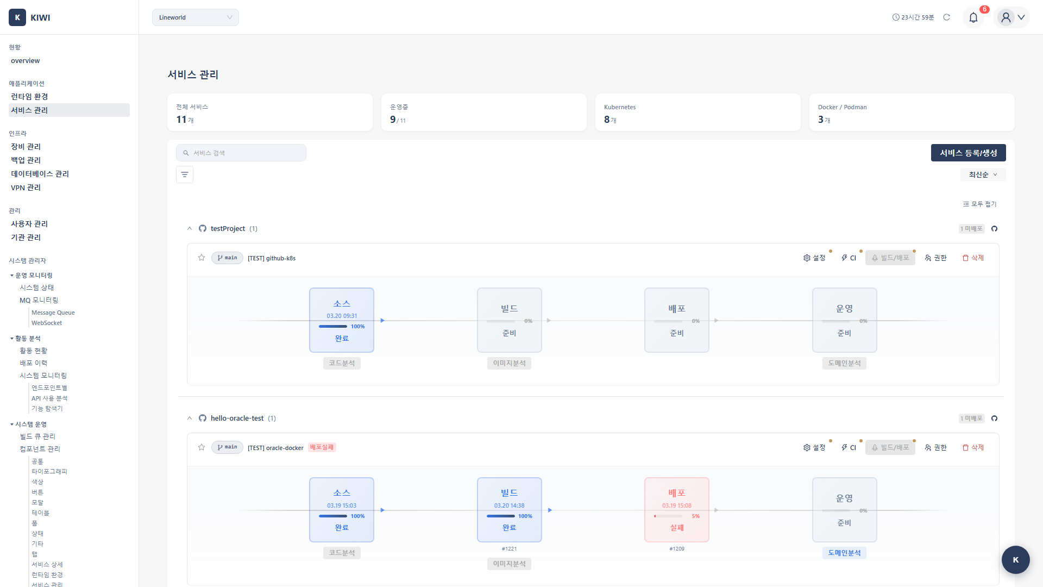Click build progress bar for oracle-docker

[x=501, y=516]
